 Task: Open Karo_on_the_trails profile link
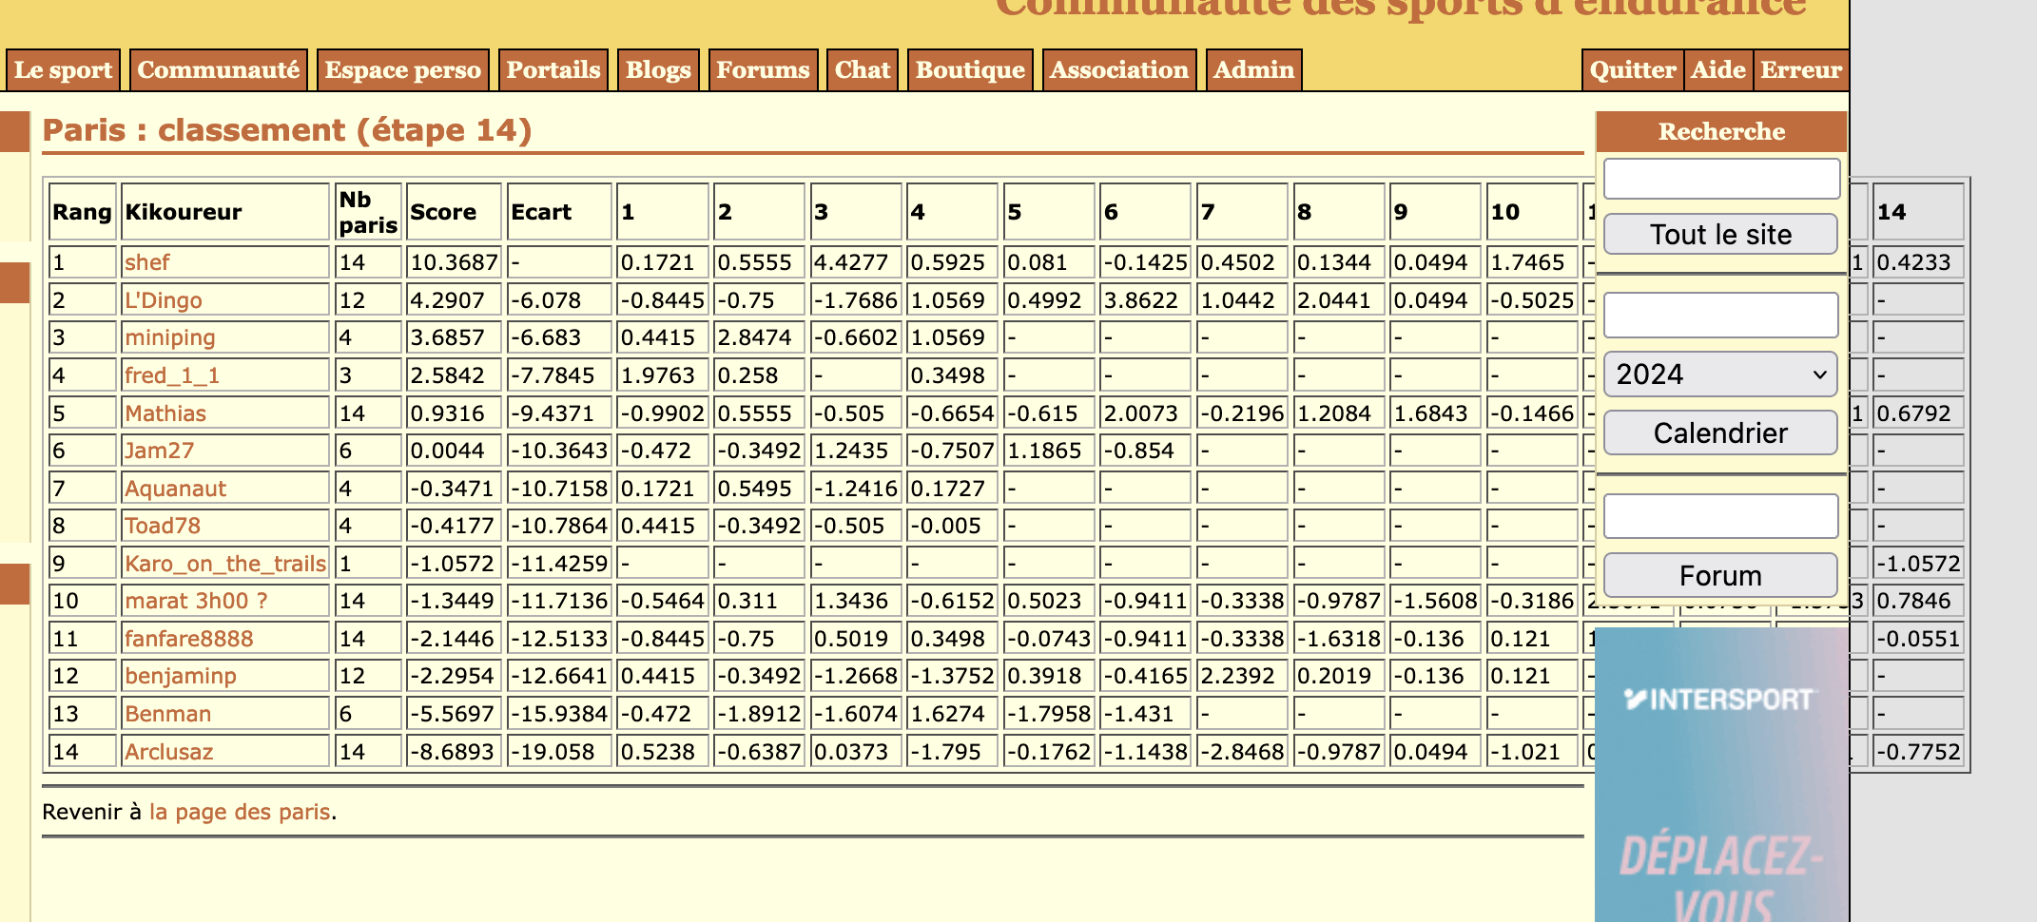pos(225,564)
